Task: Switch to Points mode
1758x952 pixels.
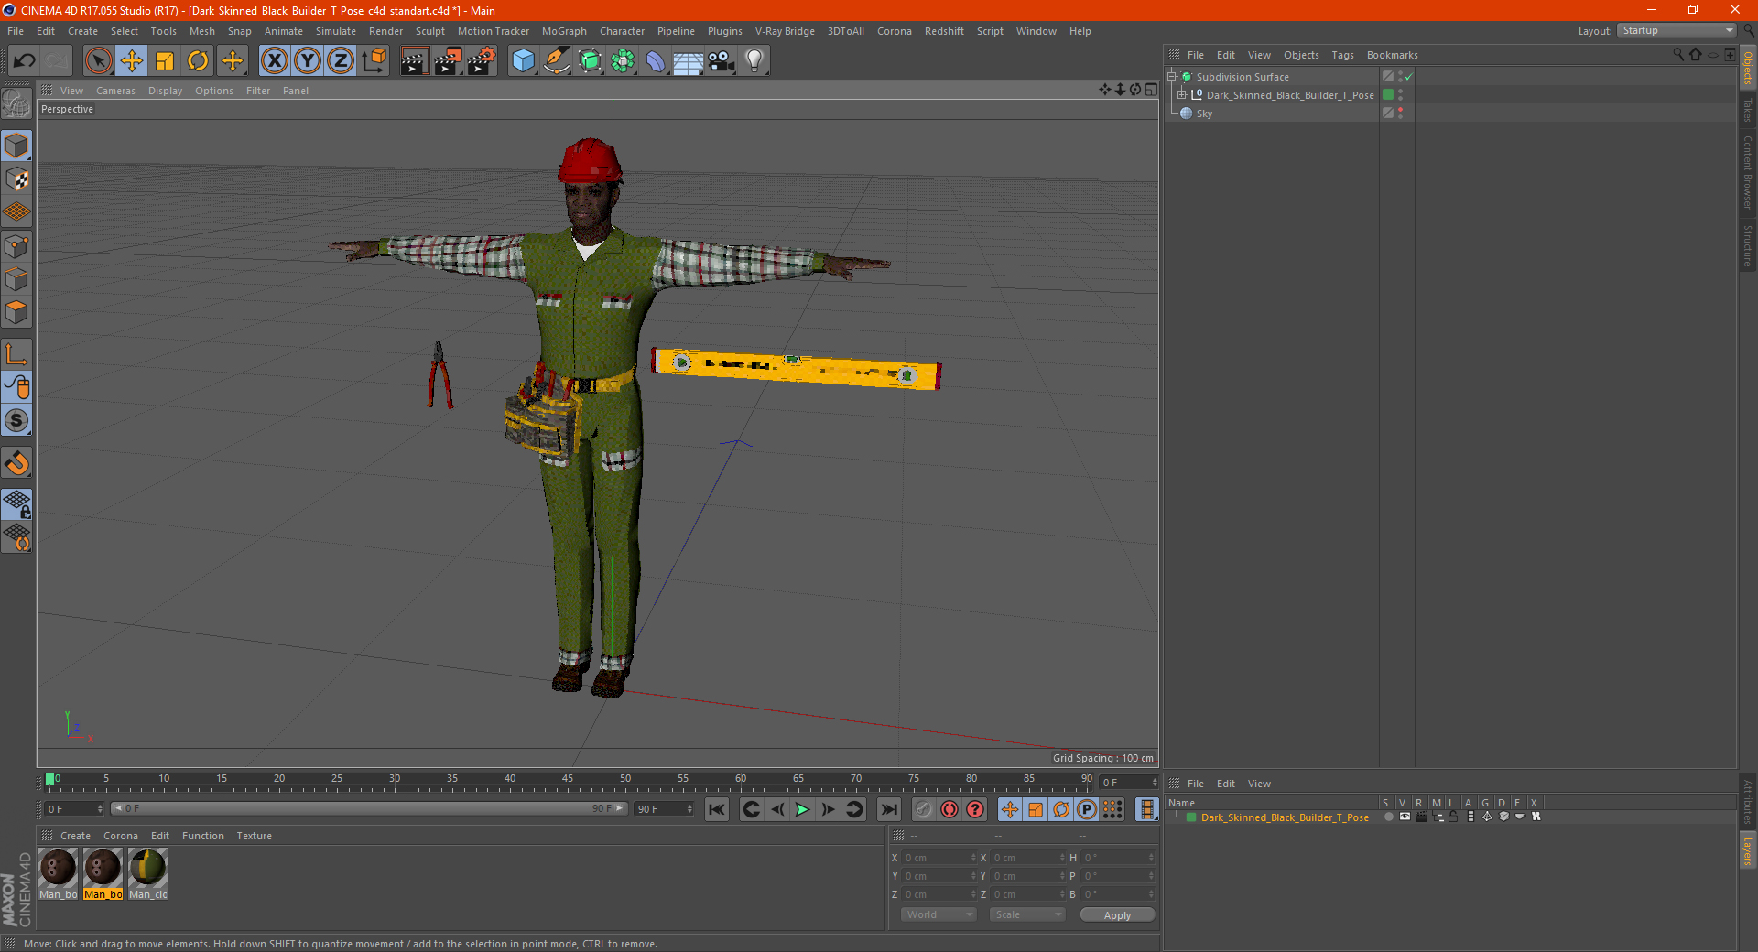Action: click(16, 246)
